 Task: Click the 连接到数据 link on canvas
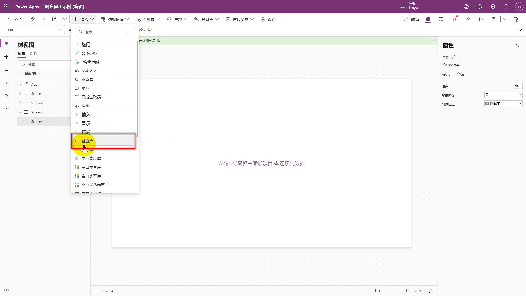[292, 163]
